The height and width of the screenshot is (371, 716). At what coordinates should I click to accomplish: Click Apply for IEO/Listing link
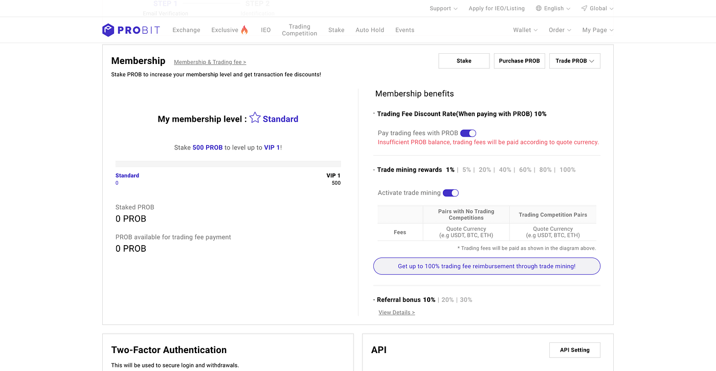(497, 8)
